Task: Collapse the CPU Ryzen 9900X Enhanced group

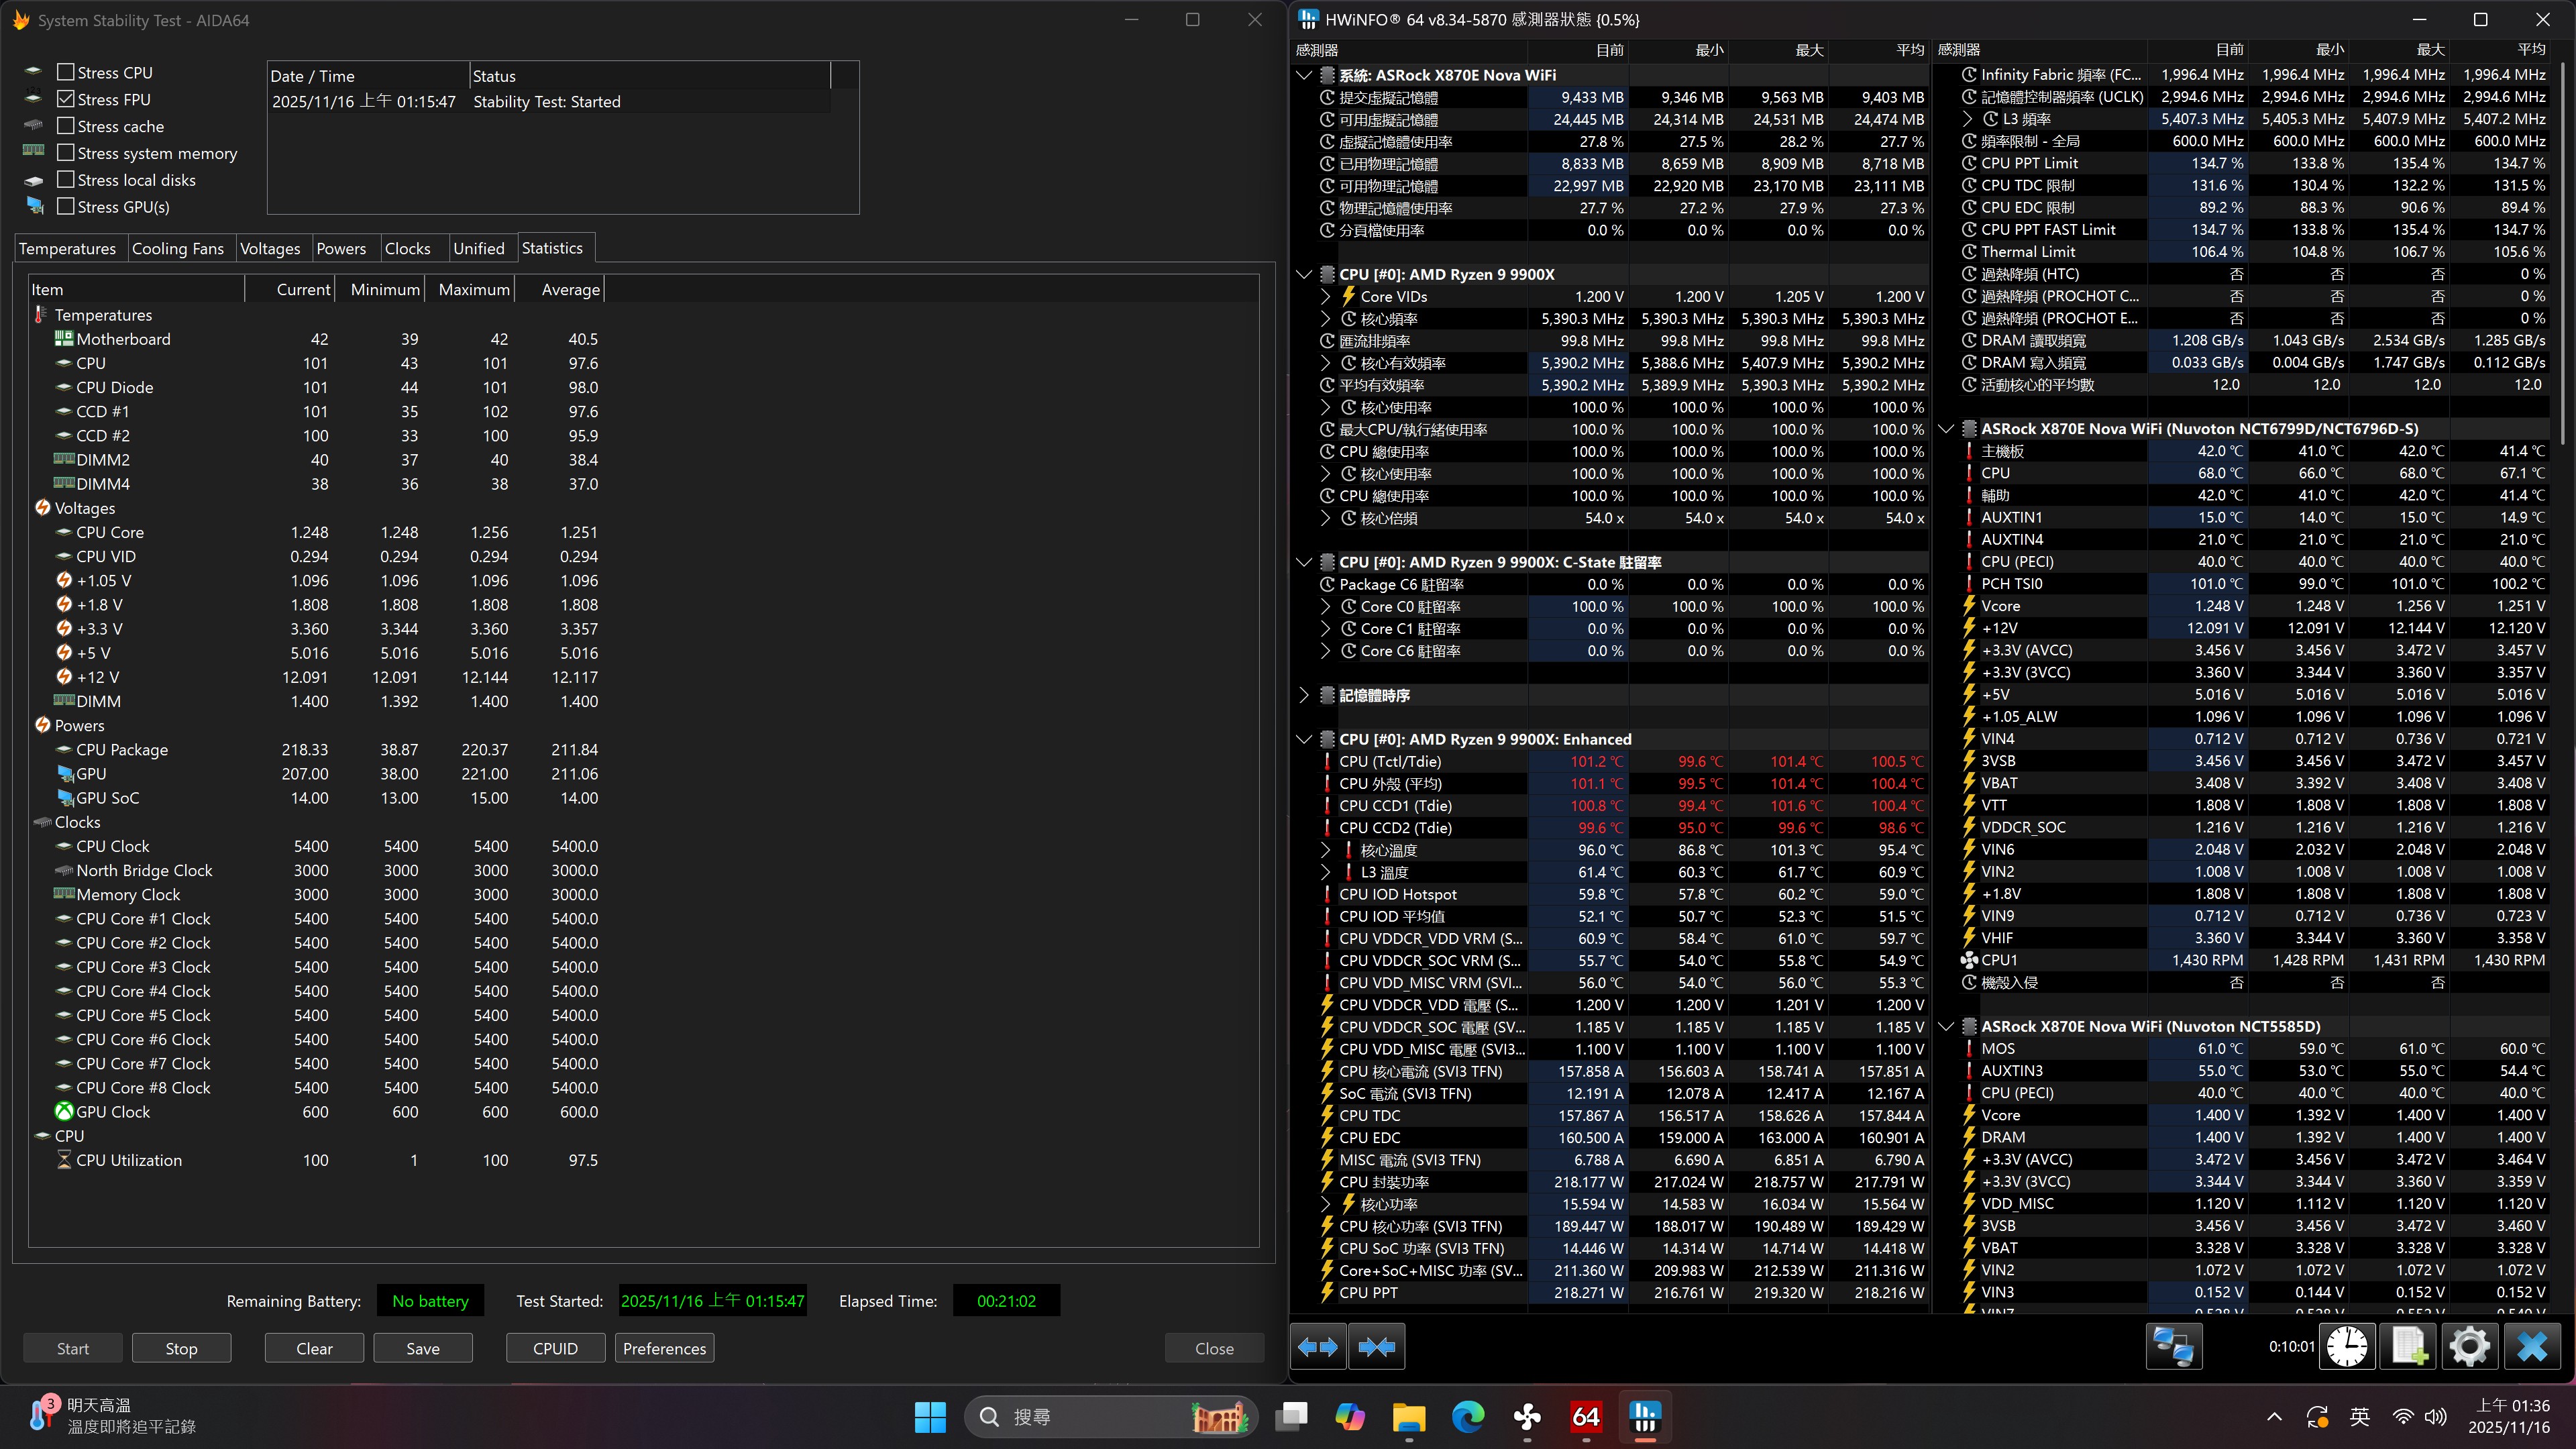Action: click(1304, 739)
